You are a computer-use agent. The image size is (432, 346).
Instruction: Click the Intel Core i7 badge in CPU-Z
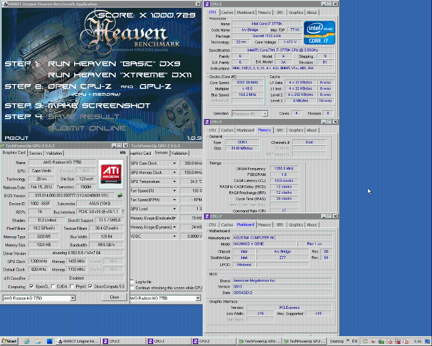tap(319, 33)
